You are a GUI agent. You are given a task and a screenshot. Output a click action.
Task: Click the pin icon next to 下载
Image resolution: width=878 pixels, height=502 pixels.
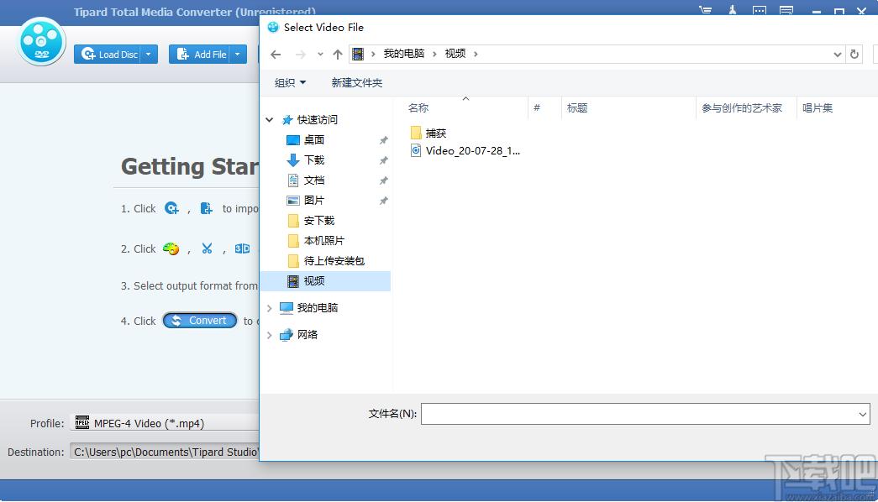[384, 160]
